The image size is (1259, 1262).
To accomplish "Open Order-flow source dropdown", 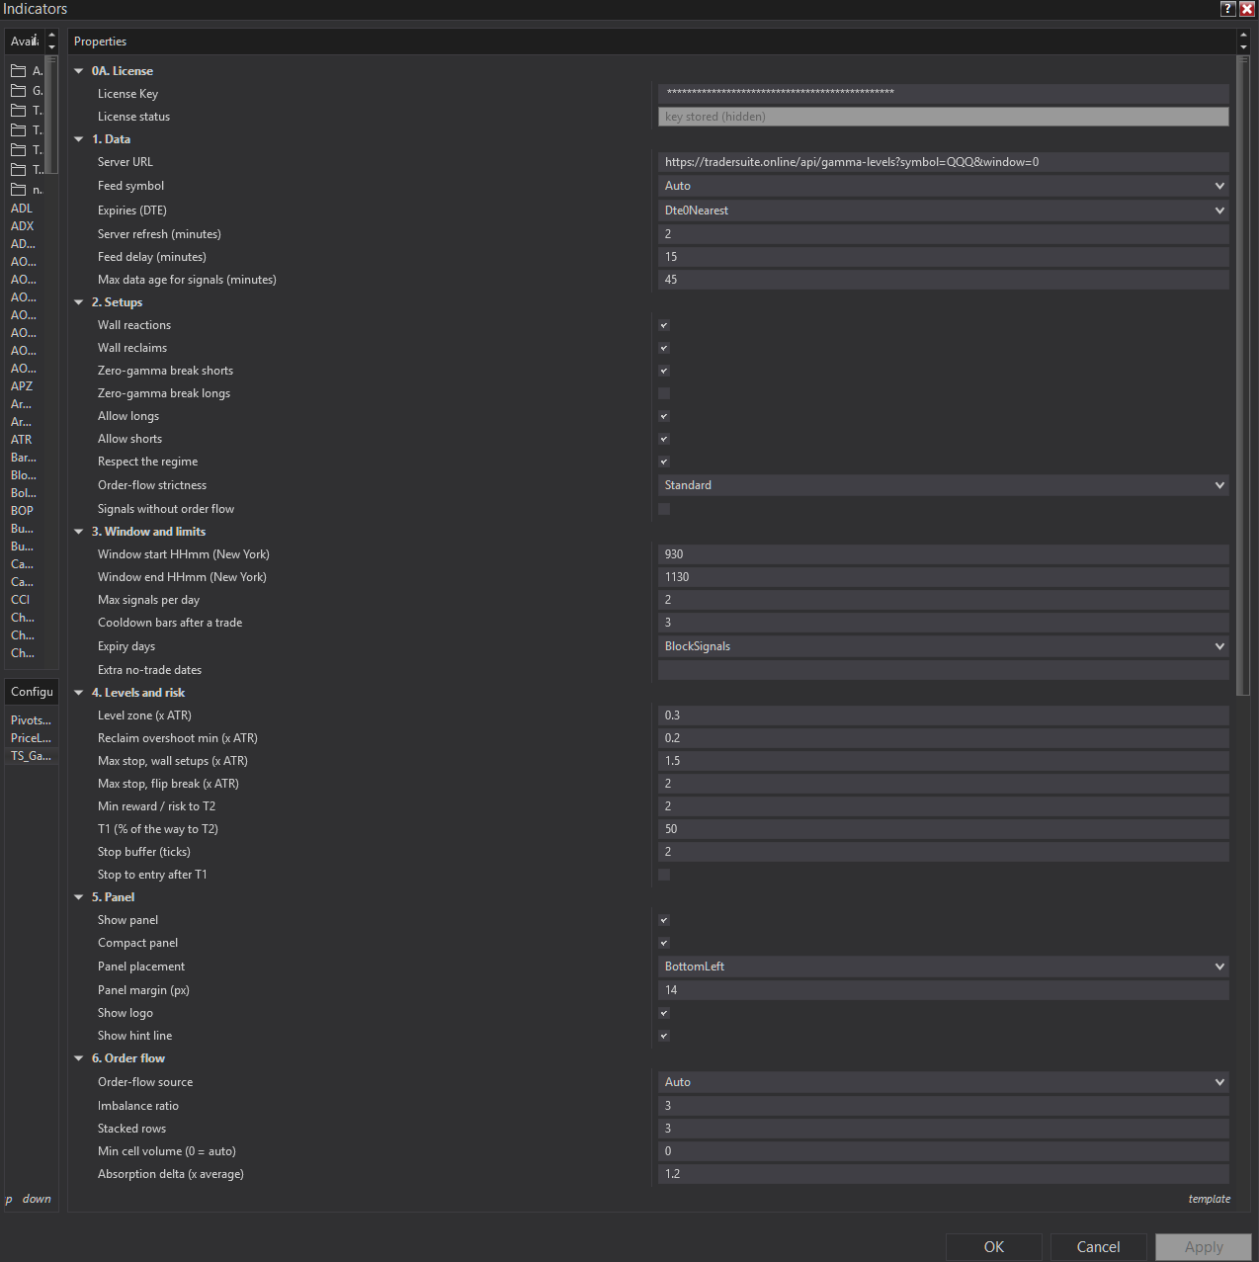I will [944, 1082].
